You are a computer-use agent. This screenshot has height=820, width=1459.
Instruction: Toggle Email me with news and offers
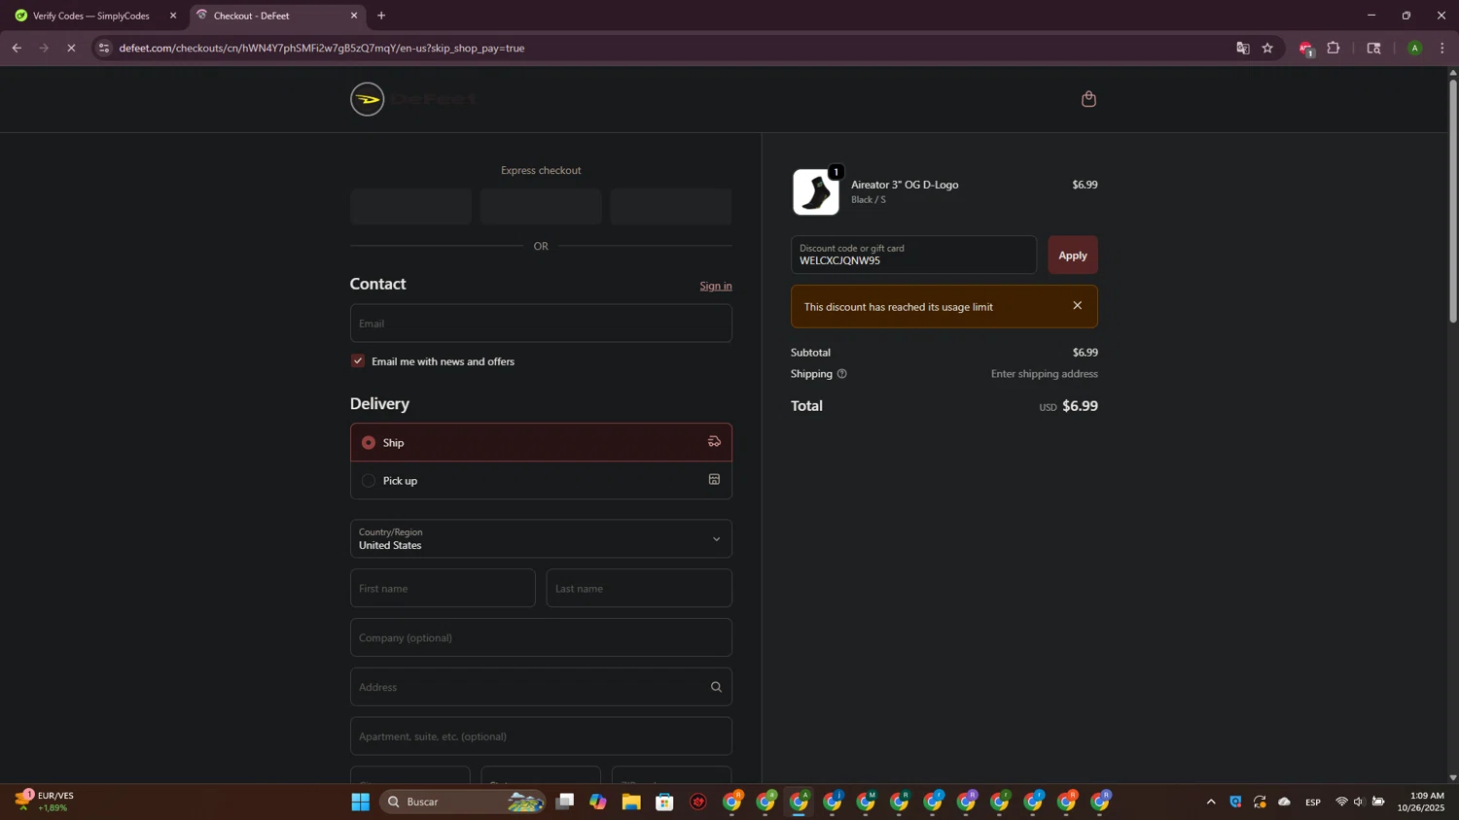[x=358, y=361]
